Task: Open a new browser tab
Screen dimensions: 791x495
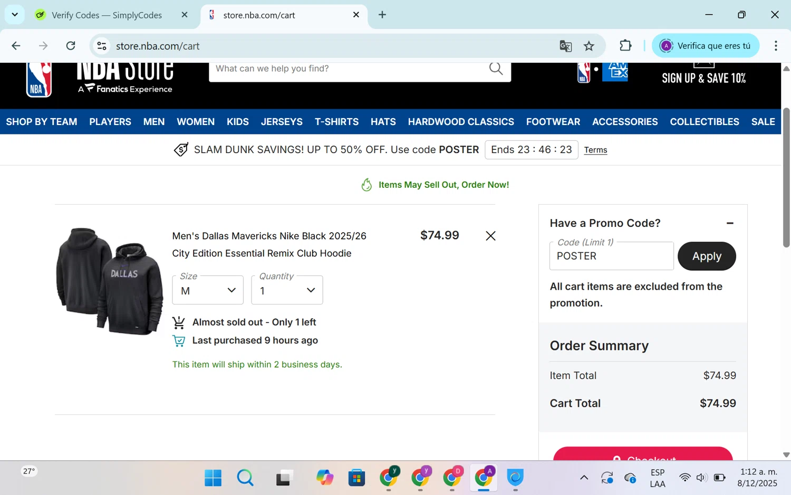Action: pyautogui.click(x=382, y=15)
